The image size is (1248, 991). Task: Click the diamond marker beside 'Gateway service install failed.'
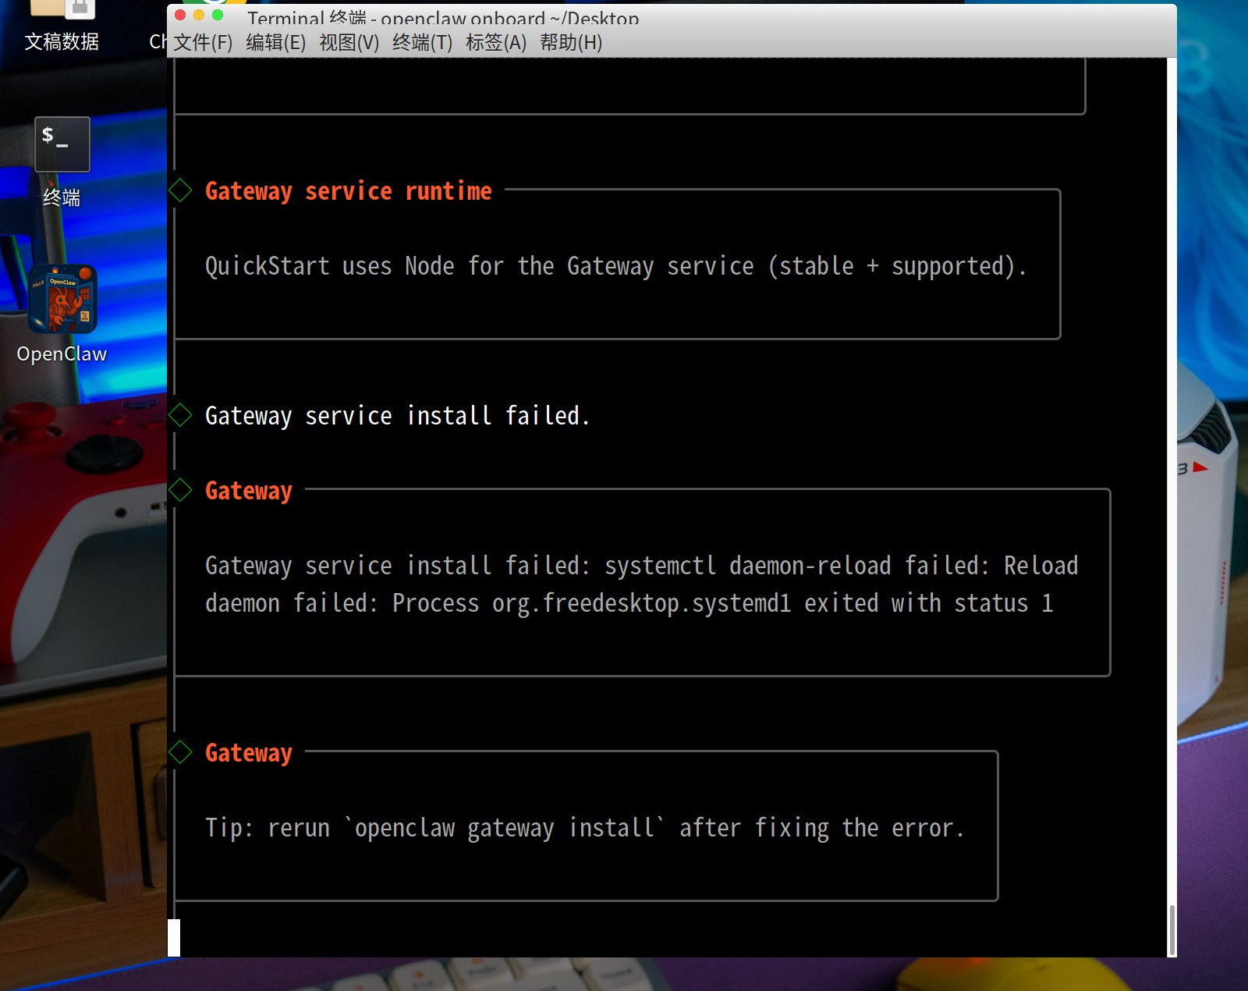[x=181, y=415]
